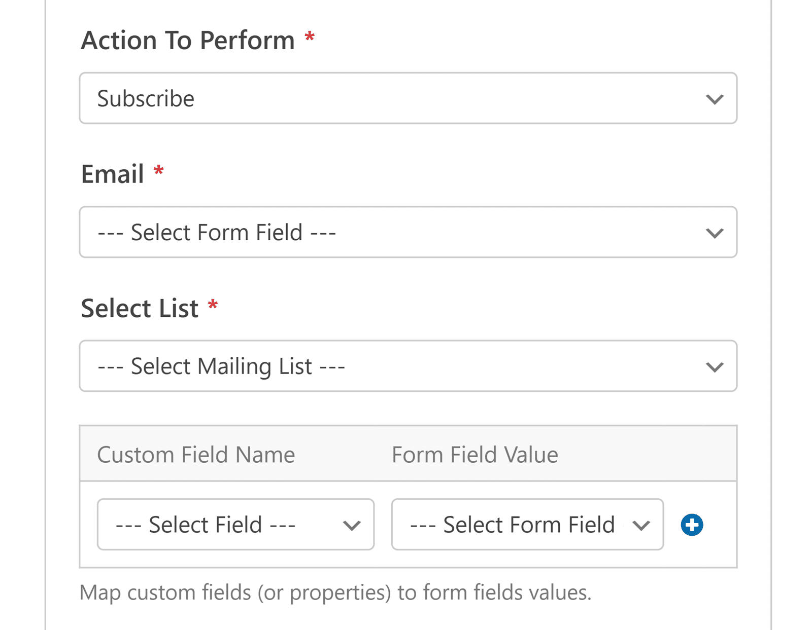Click the blue plus icon to add mapping row
The image size is (812, 630).
pyautogui.click(x=691, y=526)
